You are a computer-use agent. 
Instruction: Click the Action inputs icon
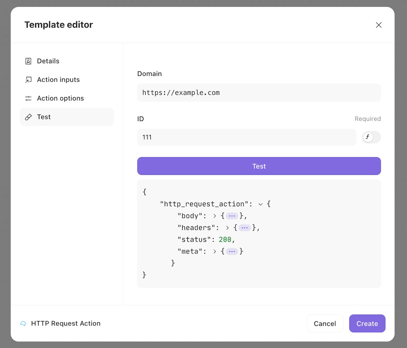tap(28, 80)
